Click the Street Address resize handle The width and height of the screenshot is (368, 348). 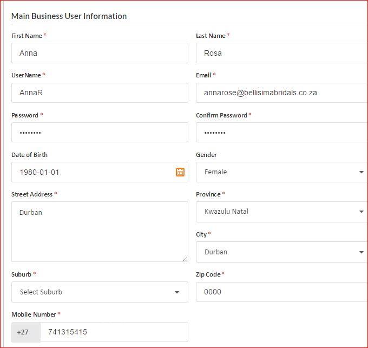[185, 259]
